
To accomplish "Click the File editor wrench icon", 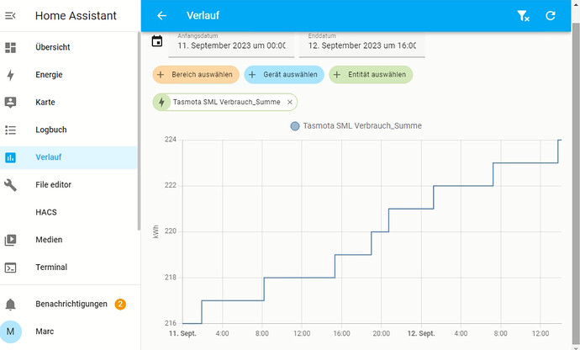I will pyautogui.click(x=11, y=184).
